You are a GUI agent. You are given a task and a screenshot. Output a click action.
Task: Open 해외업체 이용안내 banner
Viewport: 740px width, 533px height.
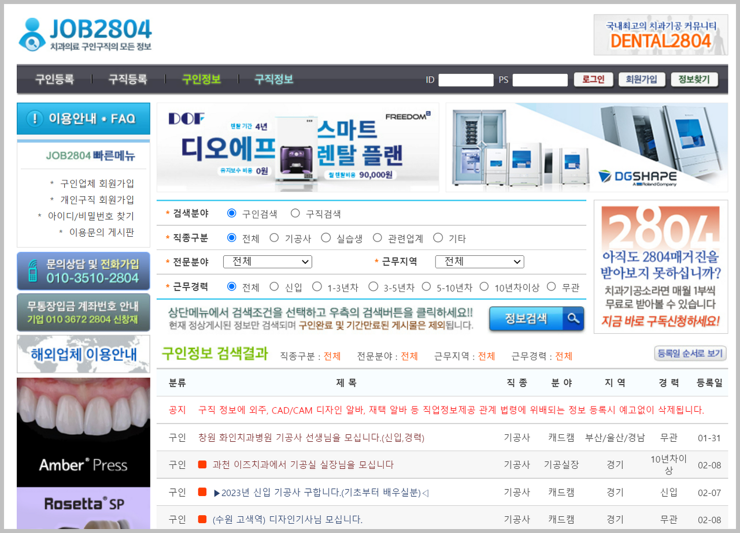83,354
